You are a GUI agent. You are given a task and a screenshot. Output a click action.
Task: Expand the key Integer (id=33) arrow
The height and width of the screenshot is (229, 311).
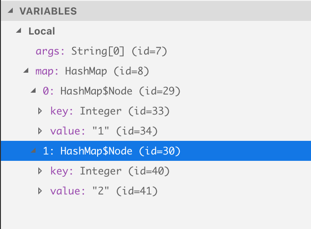[x=40, y=111]
